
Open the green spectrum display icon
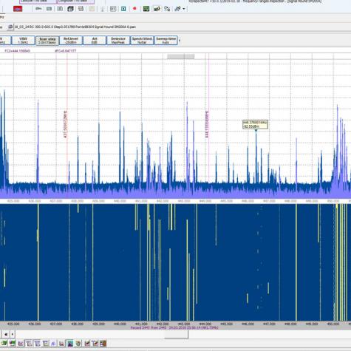pyautogui.click(x=146, y=9)
